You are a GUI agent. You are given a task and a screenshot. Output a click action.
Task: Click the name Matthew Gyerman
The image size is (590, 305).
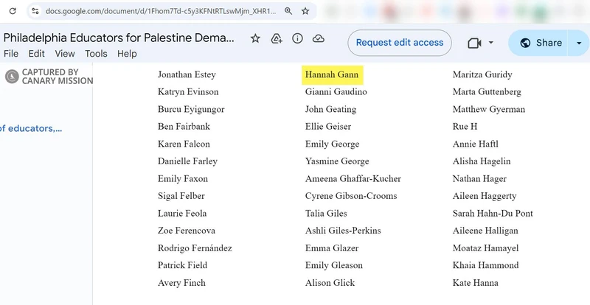[x=489, y=110]
